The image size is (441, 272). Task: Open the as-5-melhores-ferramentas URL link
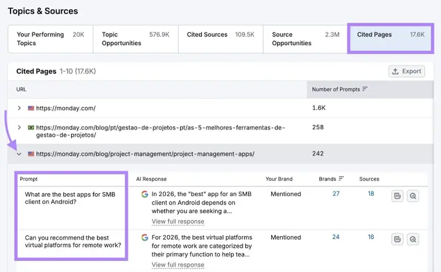tap(161, 131)
